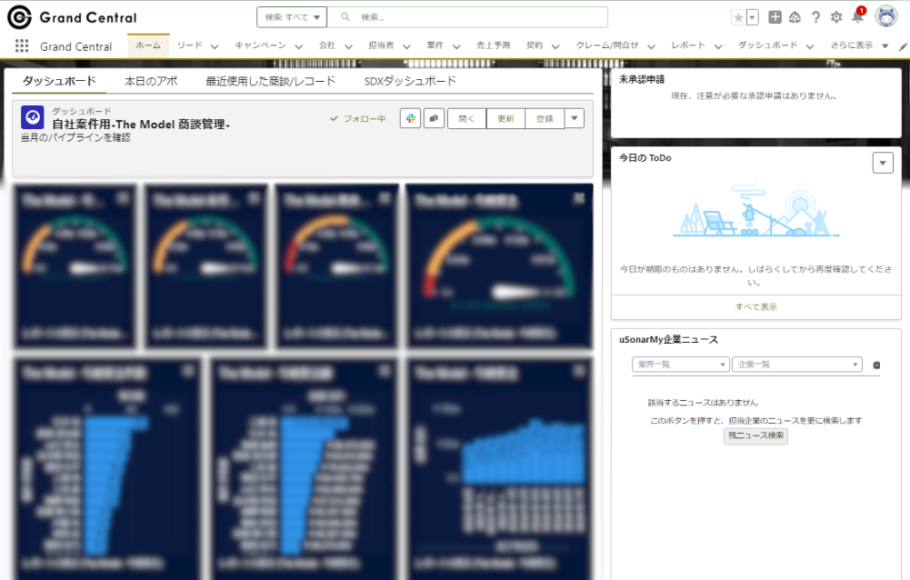Expand the レポート tab chevron
Image resolution: width=910 pixels, height=580 pixels.
tap(718, 46)
